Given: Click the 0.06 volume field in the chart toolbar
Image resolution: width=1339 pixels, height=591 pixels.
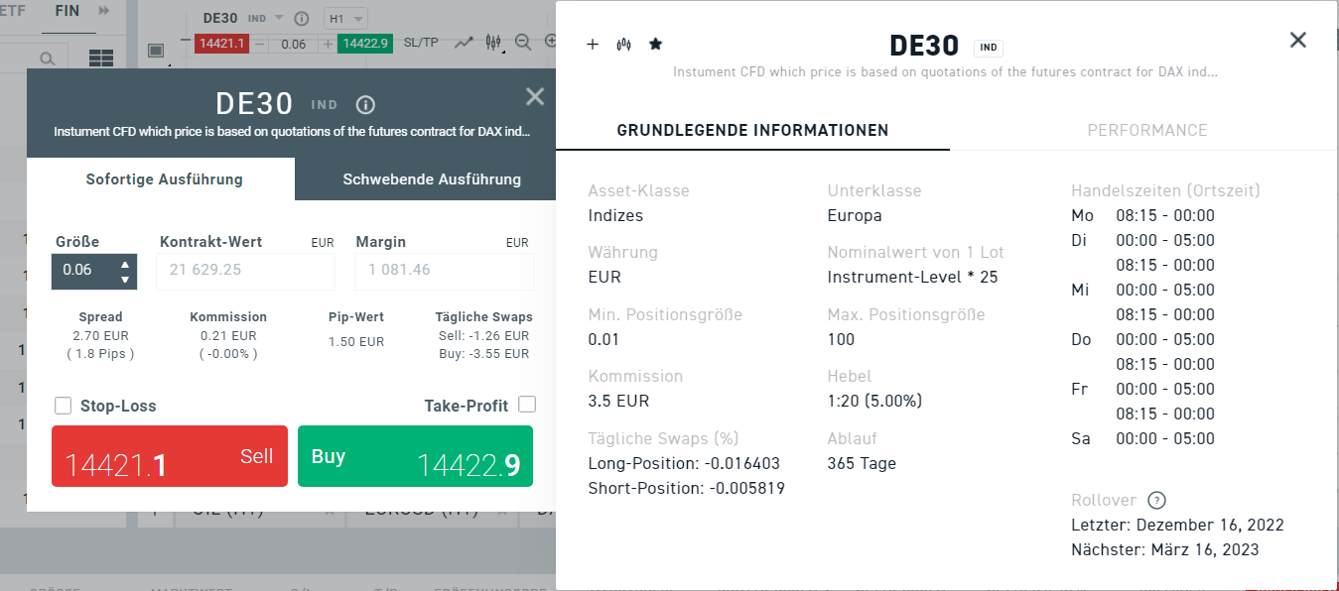Looking at the screenshot, I should (x=293, y=44).
